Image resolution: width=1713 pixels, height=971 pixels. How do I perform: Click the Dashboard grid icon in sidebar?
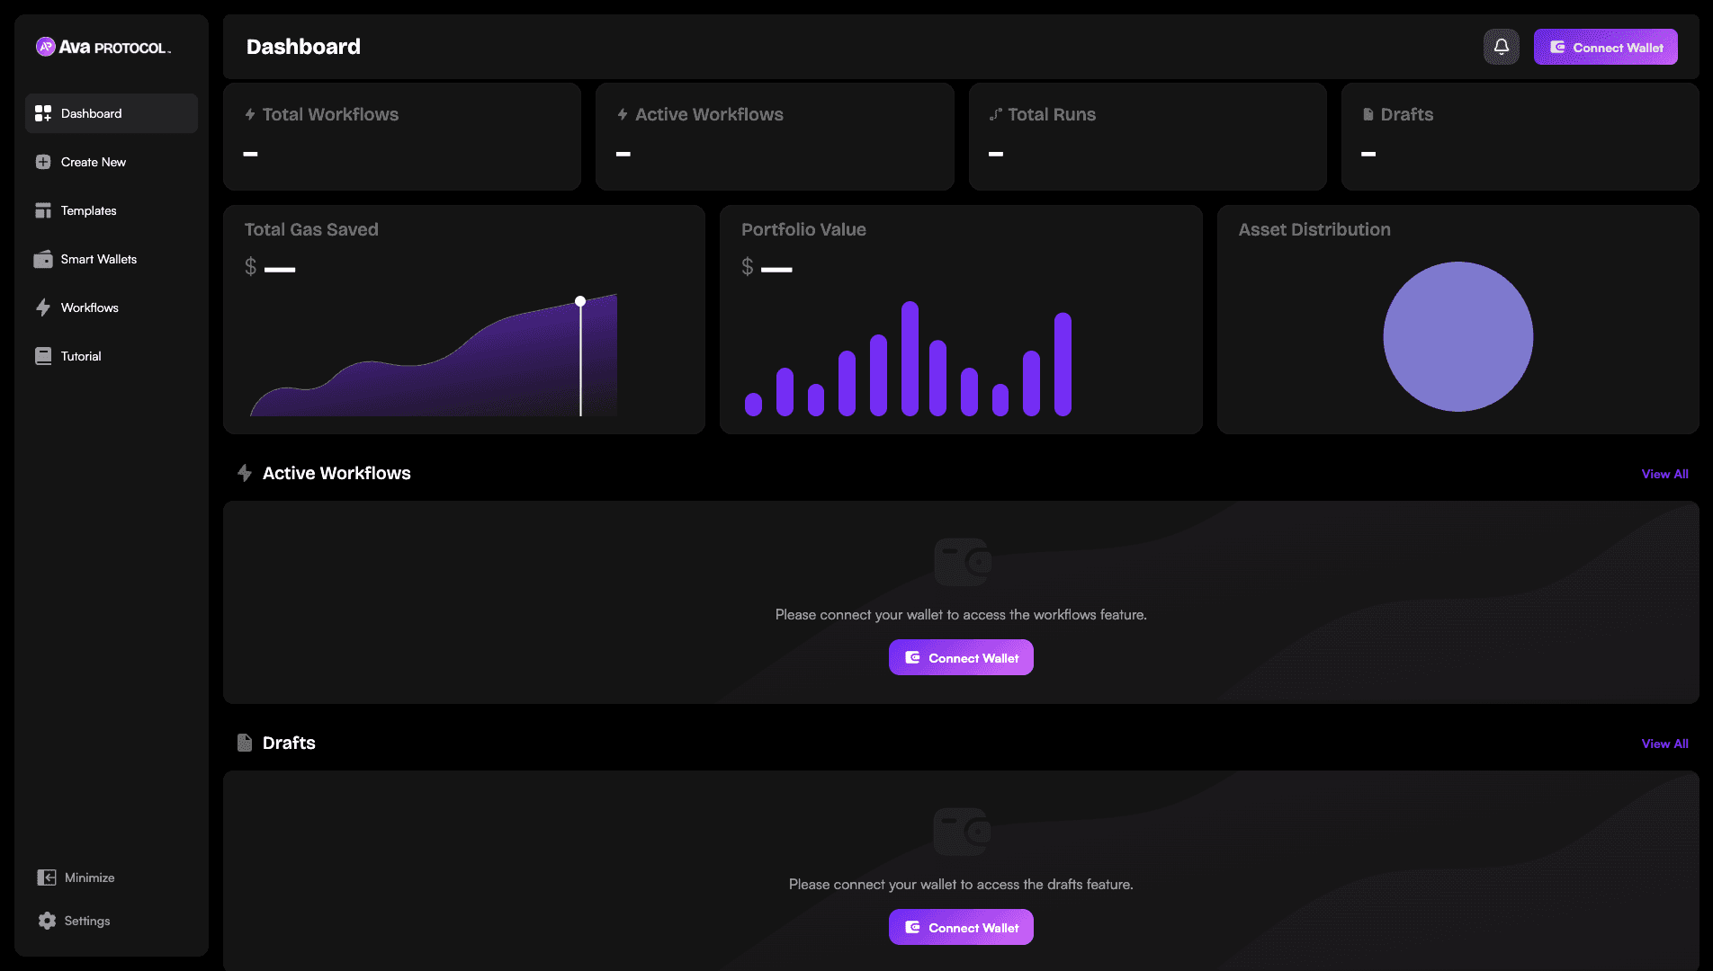tap(43, 113)
